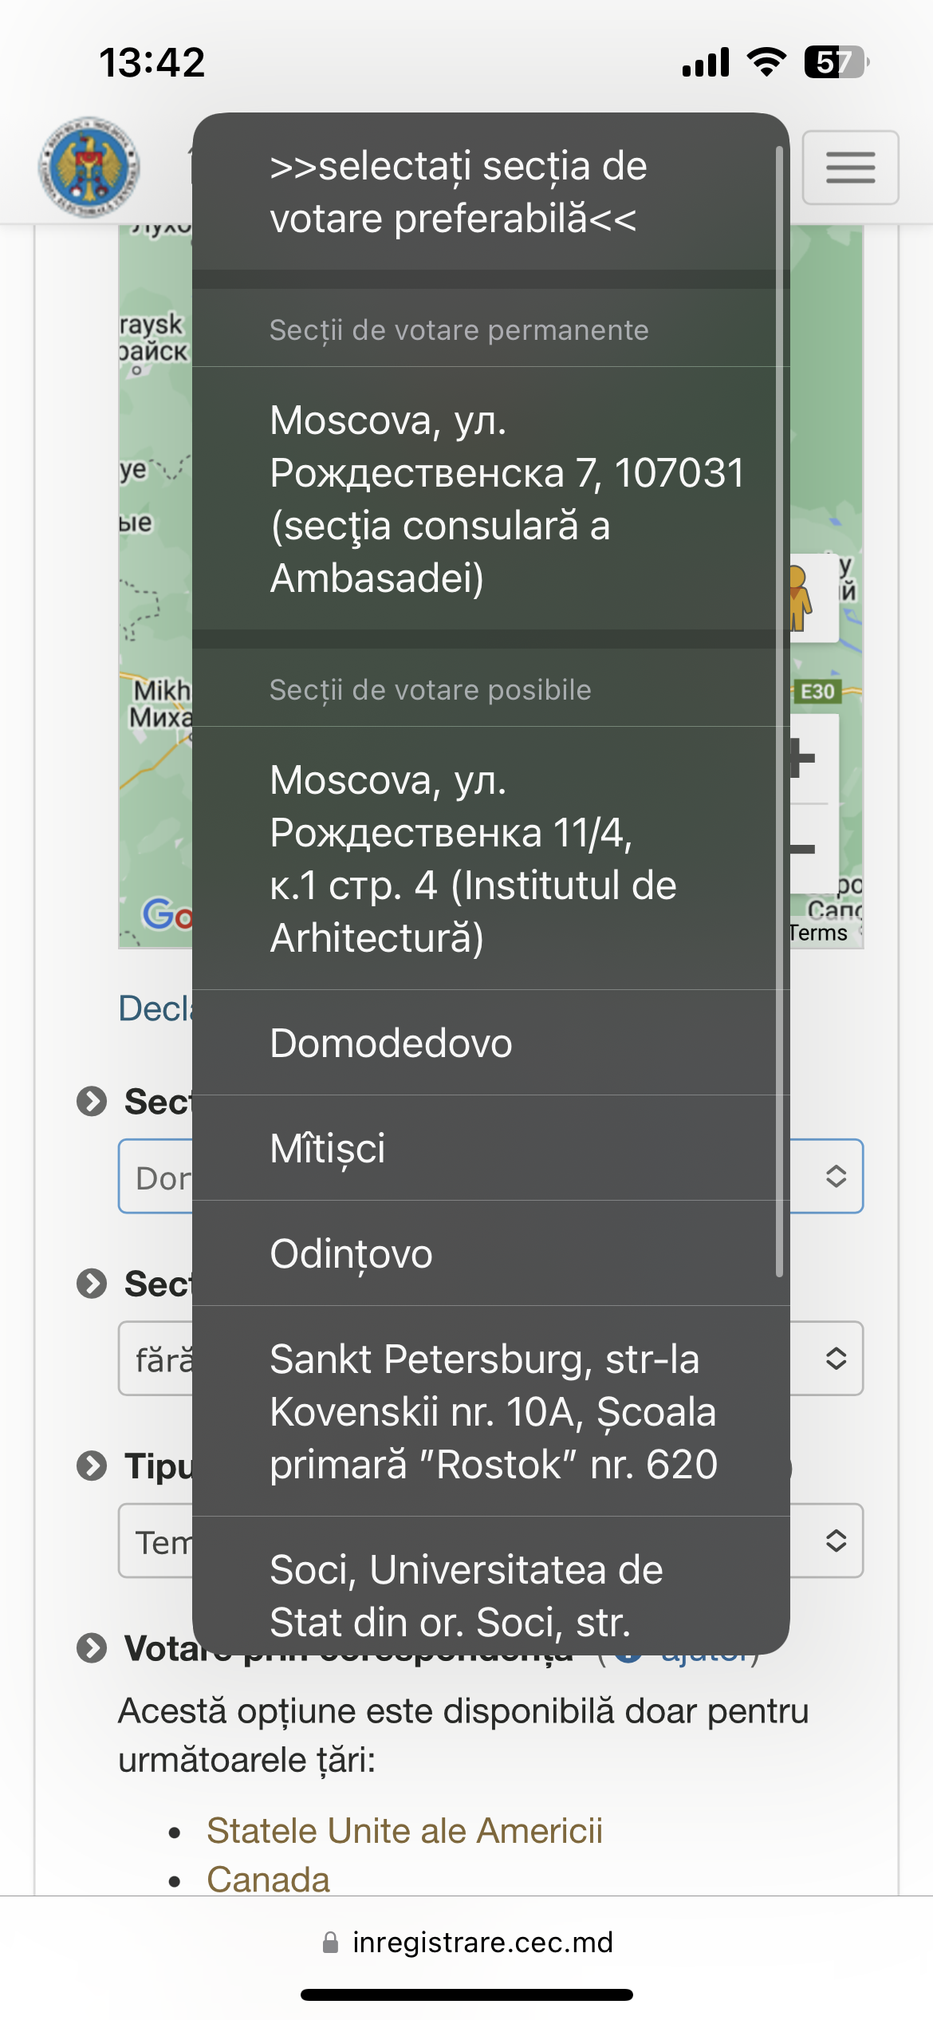
Task: Zoom in on the map
Action: point(804,758)
